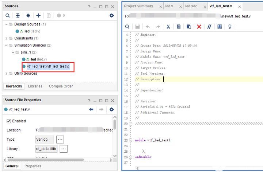Select the vtf_led_test.v editor tab

(x=221, y=6)
